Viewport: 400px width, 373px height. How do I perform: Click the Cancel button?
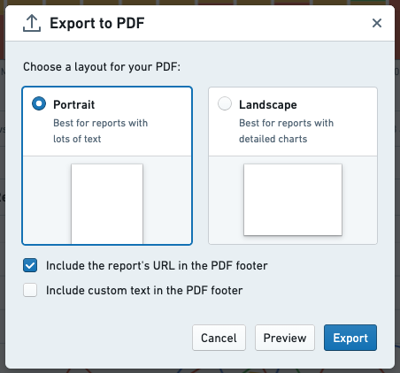point(219,338)
